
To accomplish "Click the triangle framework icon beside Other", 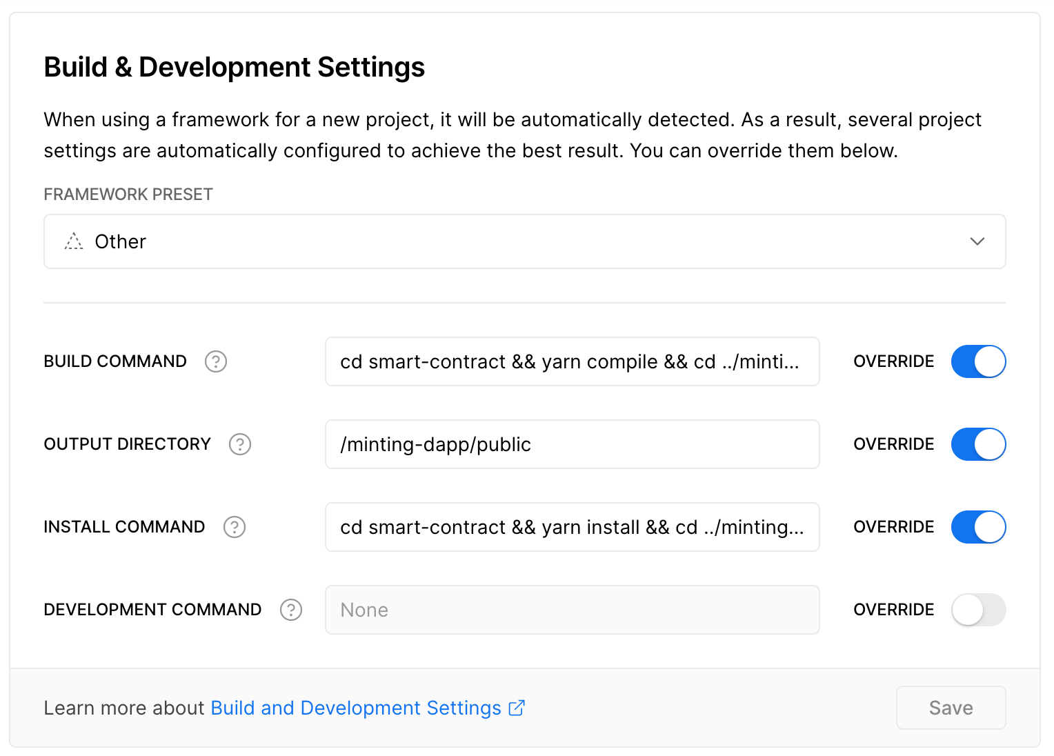I will coord(73,241).
